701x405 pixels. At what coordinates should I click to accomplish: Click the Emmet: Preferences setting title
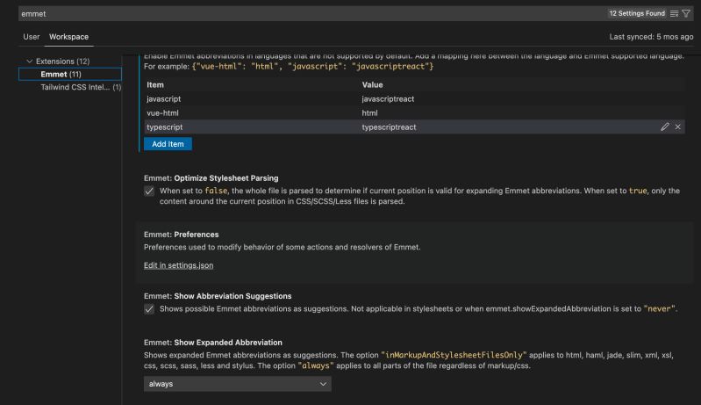coord(181,235)
